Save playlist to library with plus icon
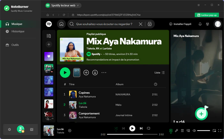The width and height of the screenshot is (224, 139). click(x=86, y=73)
